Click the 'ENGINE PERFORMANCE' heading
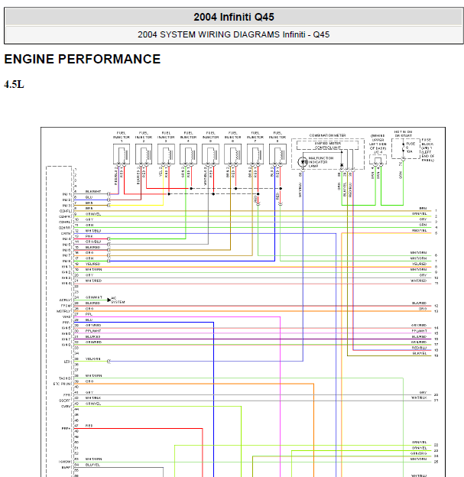 (x=82, y=59)
